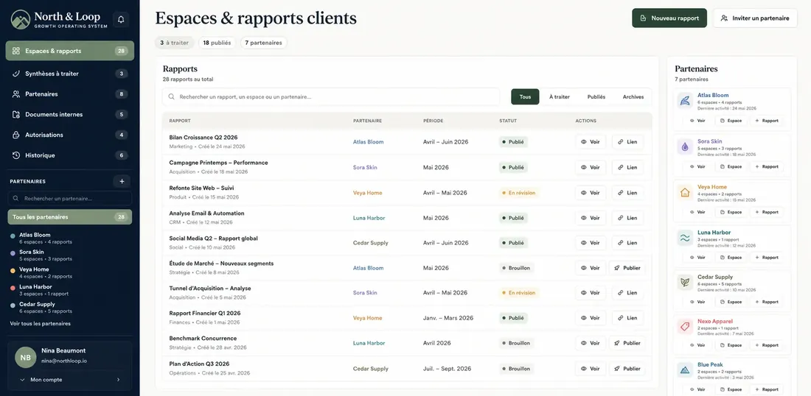Screen dimensions: 811x396
Task: Select Veya Home in sidebar partner list
Action: pos(70,272)
